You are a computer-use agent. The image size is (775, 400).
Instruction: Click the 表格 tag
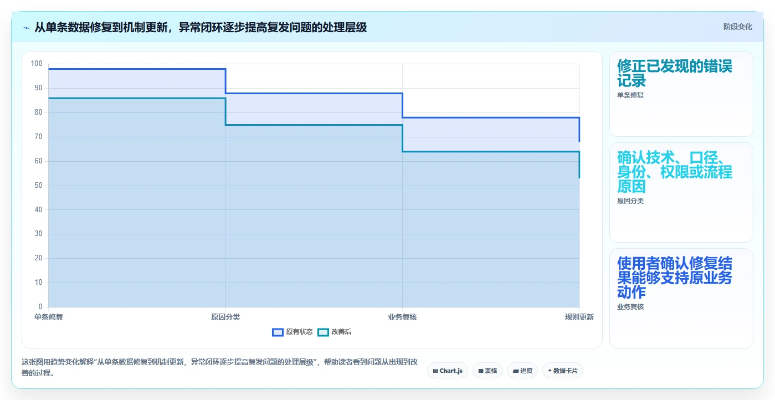click(487, 371)
